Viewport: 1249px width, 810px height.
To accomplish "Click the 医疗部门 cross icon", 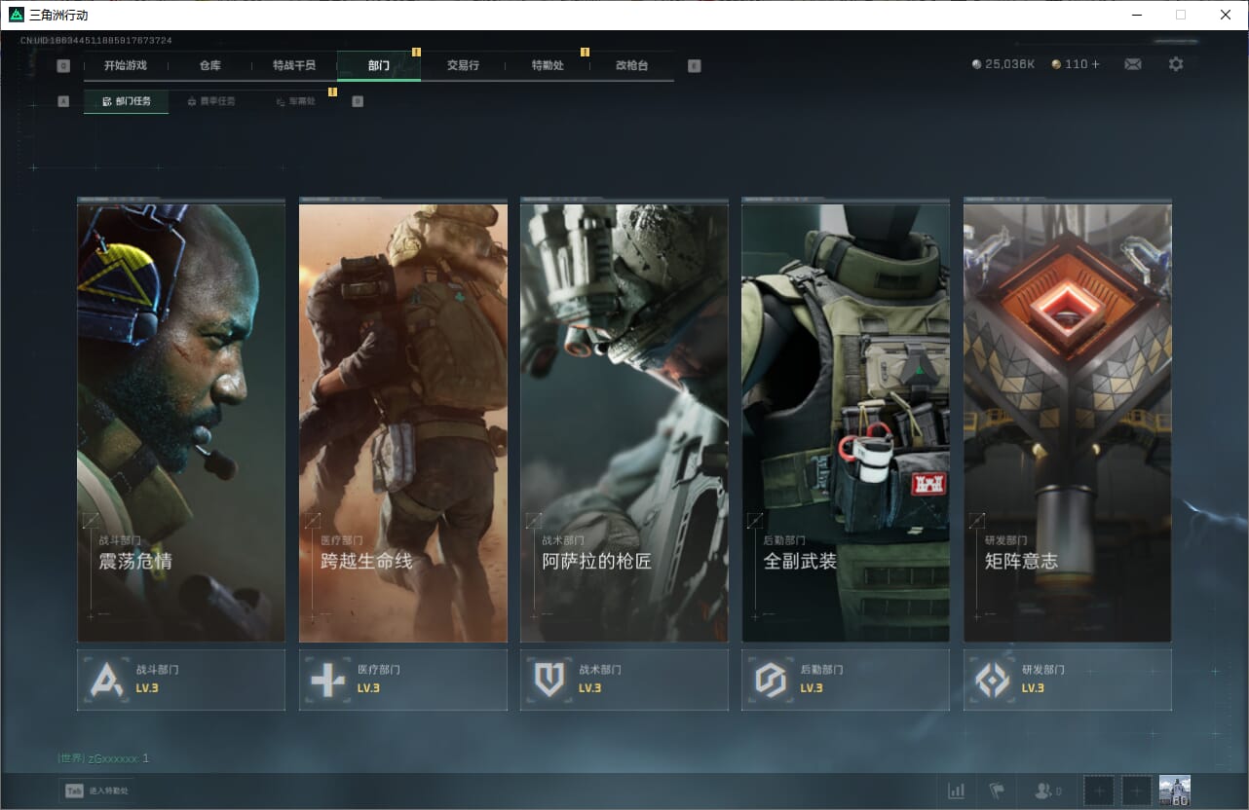I will 327,680.
